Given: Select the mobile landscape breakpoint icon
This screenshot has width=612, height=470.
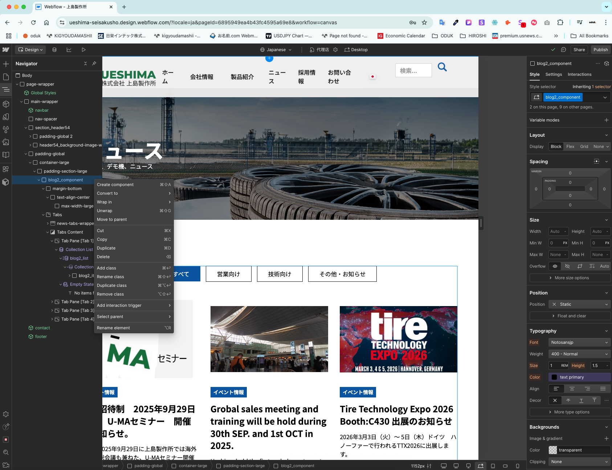Looking at the screenshot, I should (x=505, y=466).
